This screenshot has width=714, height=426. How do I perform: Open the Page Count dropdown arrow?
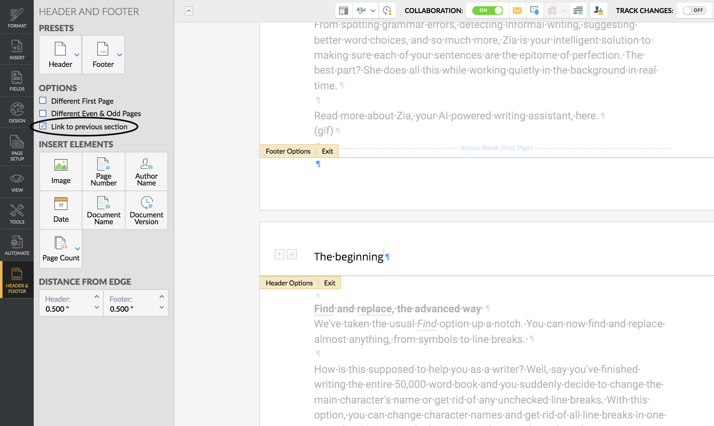pos(77,249)
